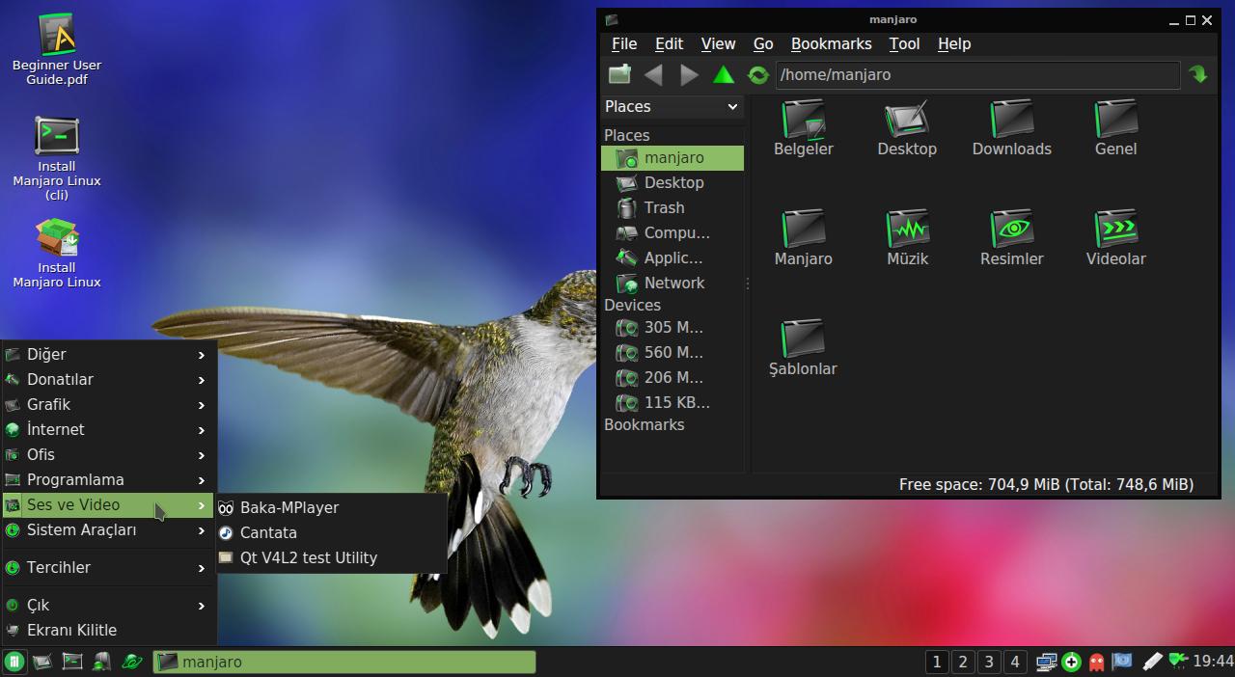
Task: Expand the İnternet submenu
Action: point(108,429)
